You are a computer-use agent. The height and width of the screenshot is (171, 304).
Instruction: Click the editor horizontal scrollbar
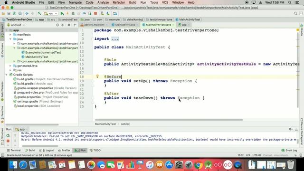169,120
